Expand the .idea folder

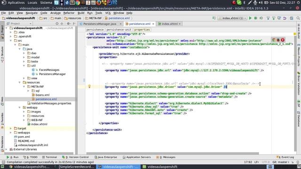pos(11,32)
